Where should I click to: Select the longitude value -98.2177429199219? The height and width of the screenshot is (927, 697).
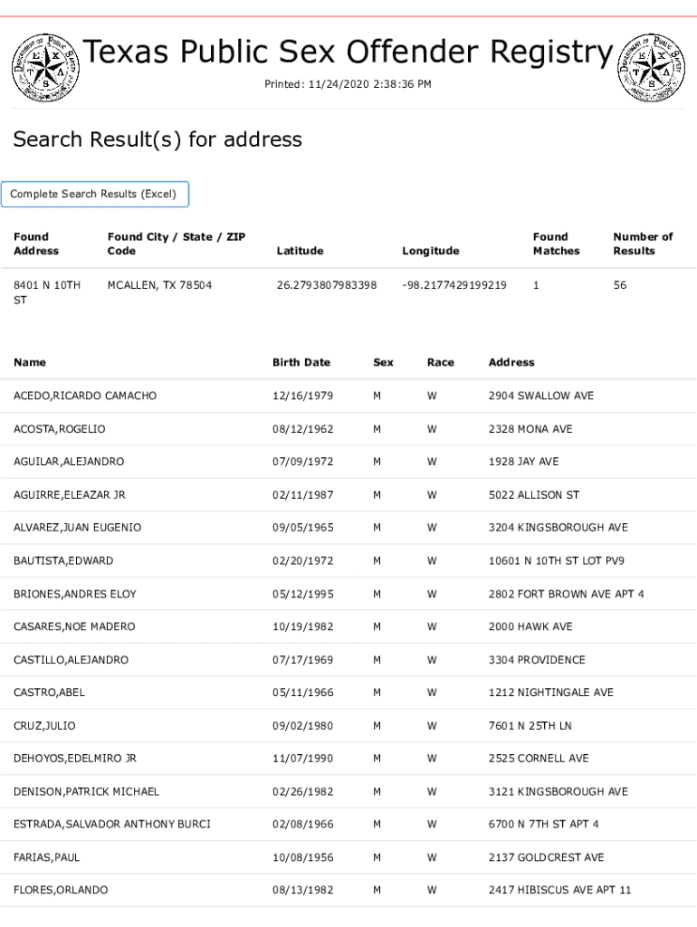(454, 285)
